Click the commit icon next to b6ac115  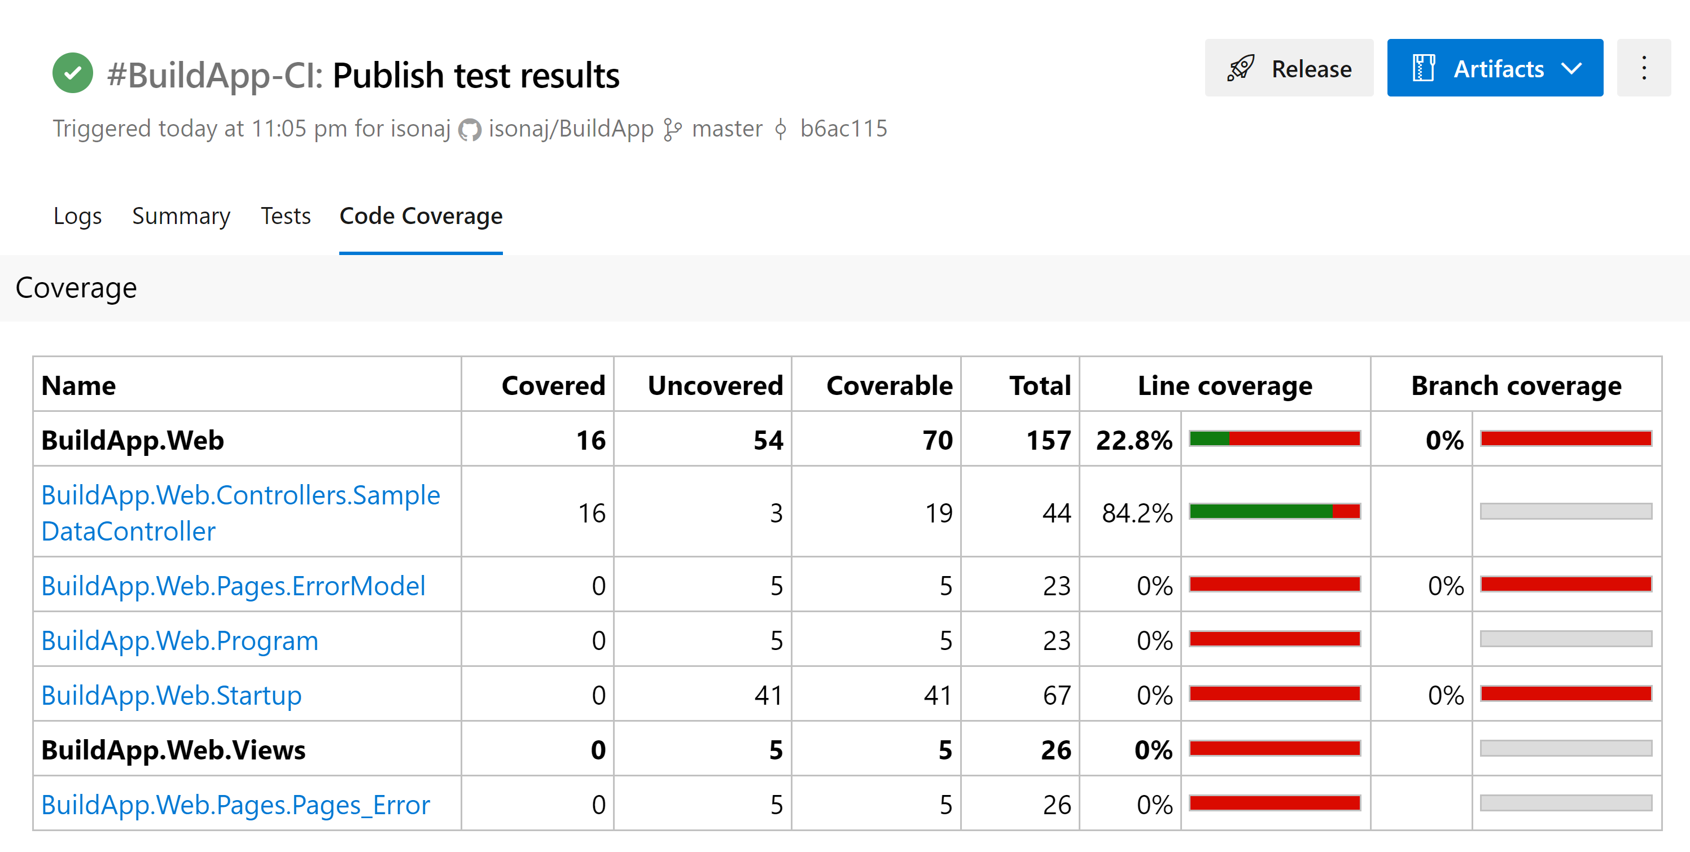(x=781, y=129)
